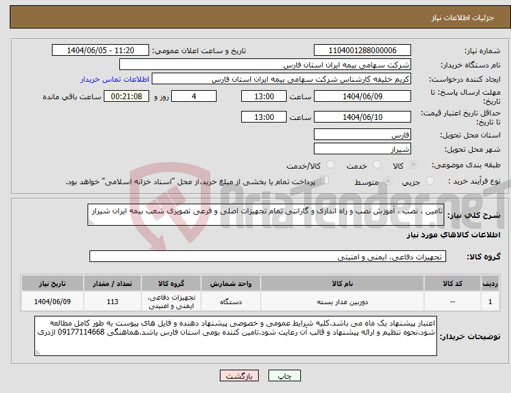511x393 pixels.
Task: Click the response deadline hour 13:00 field
Action: 264,97
